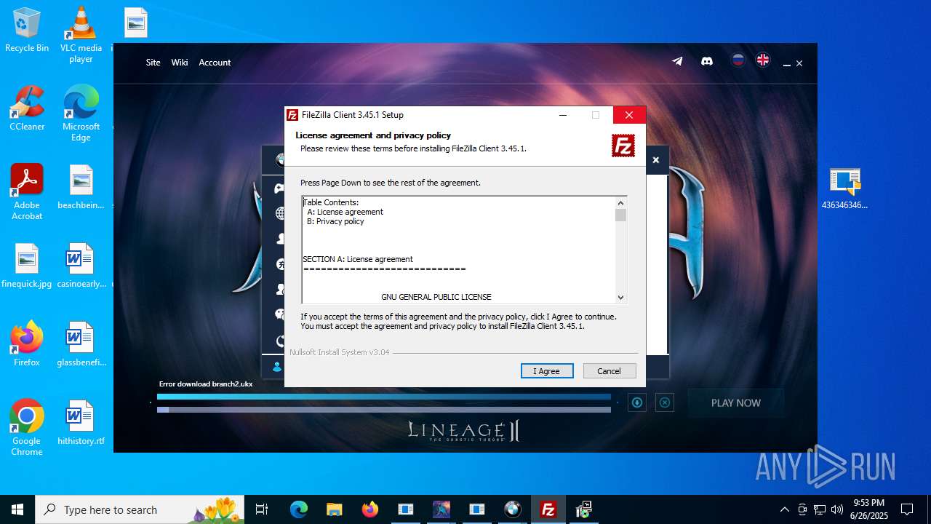Click download icon beside progress bars
This screenshot has height=524, width=931.
point(637,402)
